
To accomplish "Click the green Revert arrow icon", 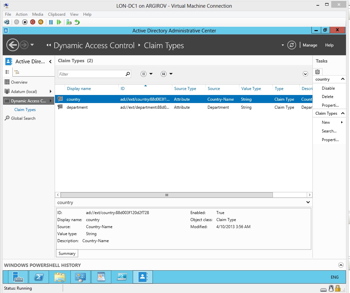I will pyautogui.click(x=77, y=22).
